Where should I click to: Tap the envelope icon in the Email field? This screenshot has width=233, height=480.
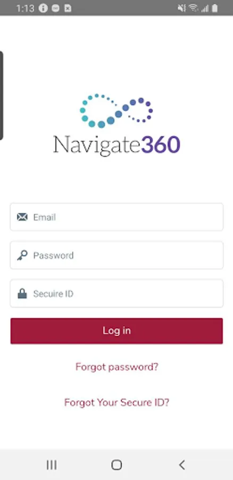click(x=22, y=217)
